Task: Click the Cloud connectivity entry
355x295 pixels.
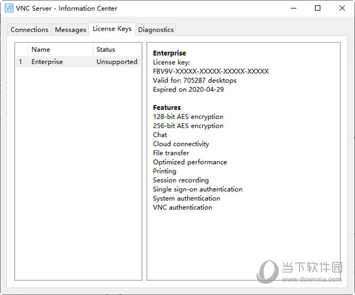Action: coord(181,144)
